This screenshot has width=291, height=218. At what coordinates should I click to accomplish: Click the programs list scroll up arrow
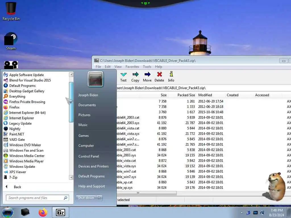pos(71,75)
